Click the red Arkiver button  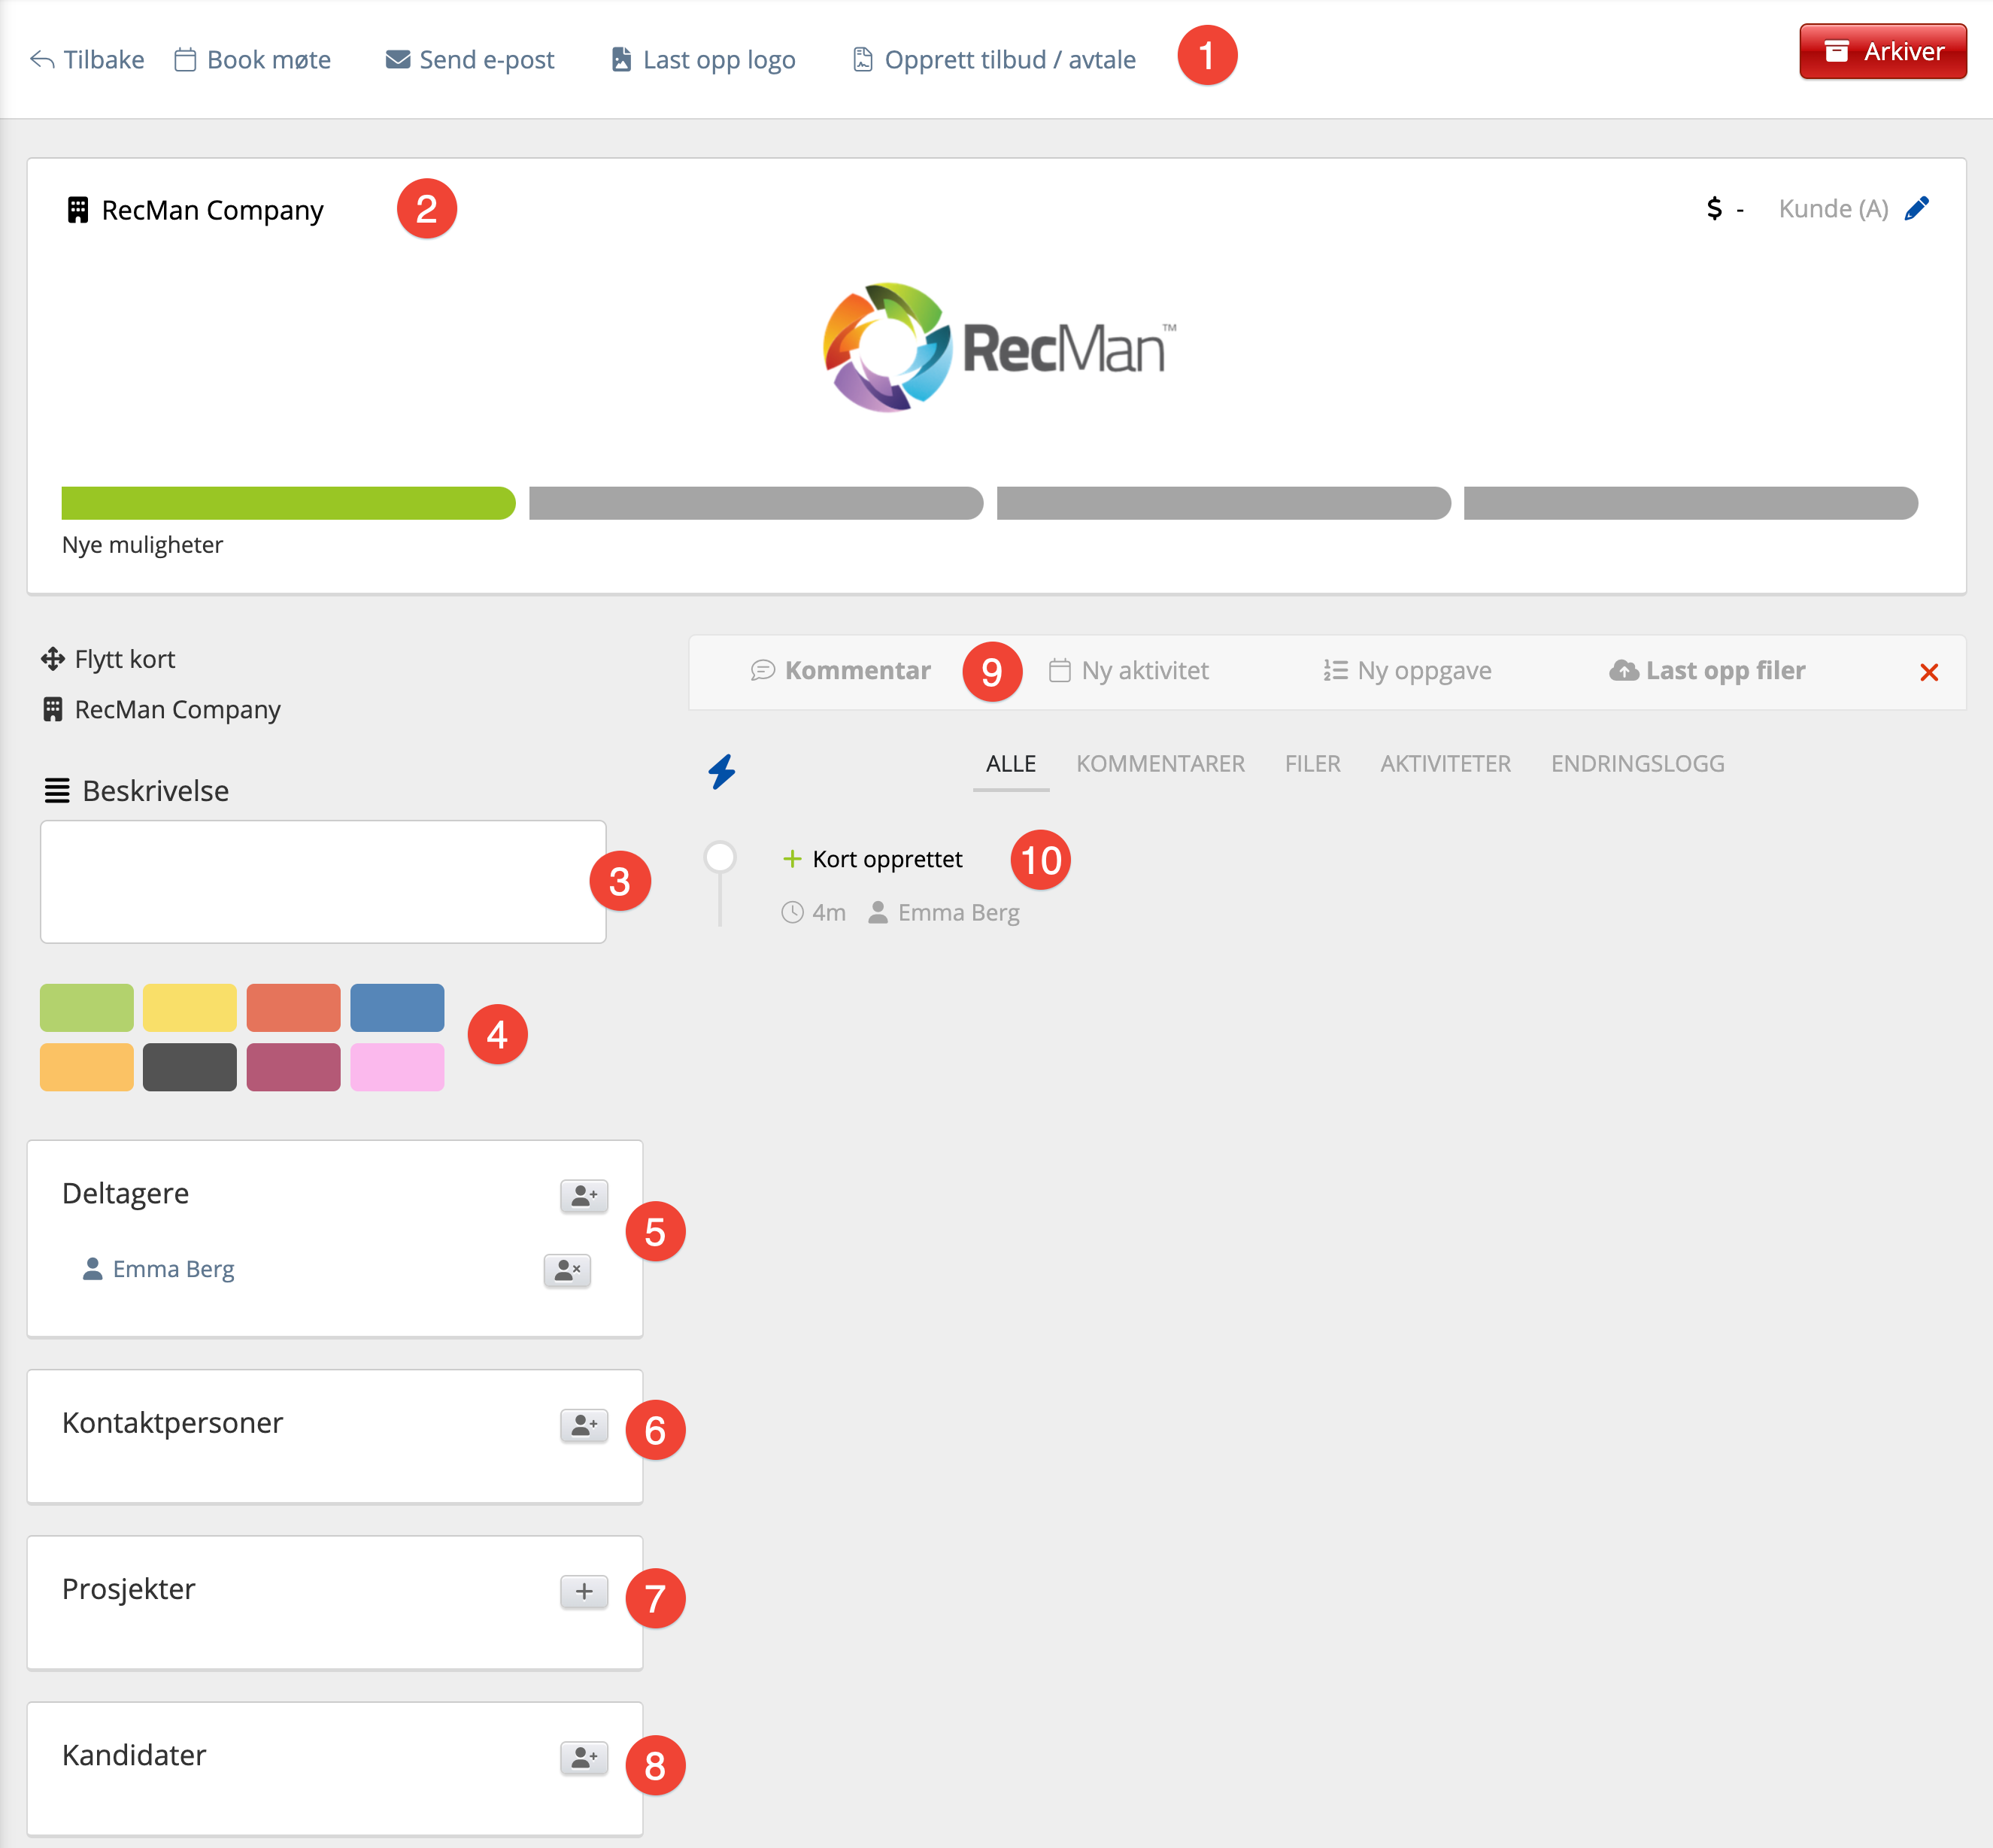click(1882, 52)
